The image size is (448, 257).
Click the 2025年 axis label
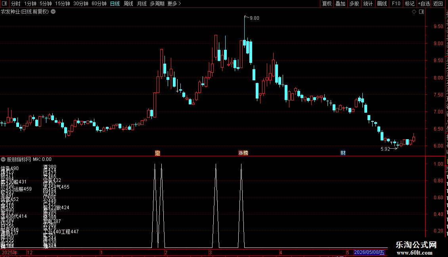pos(10,252)
